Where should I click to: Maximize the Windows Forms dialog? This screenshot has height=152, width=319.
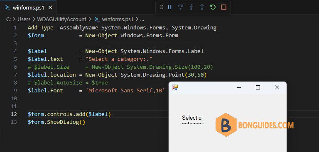tap(258, 87)
